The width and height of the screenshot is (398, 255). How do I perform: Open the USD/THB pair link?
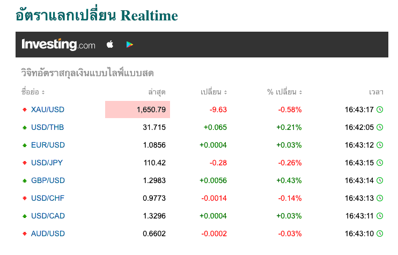[47, 127]
